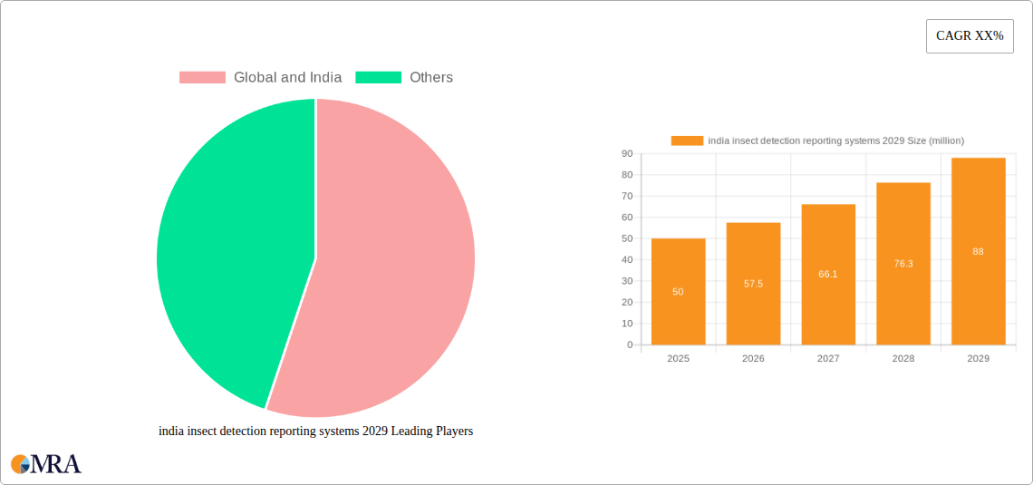The width and height of the screenshot is (1033, 485).
Task: Click the Leading Players pie chart title
Action: (315, 432)
